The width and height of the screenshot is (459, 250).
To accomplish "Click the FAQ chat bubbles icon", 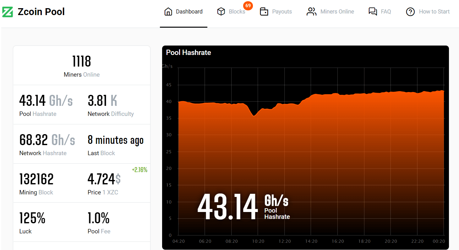I will coord(373,12).
